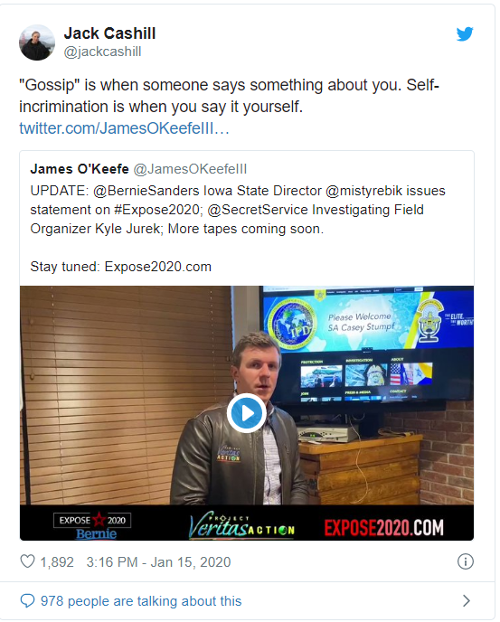This screenshot has height=622, width=500.
Task: Click the @SecretService mention
Action: 258,210
